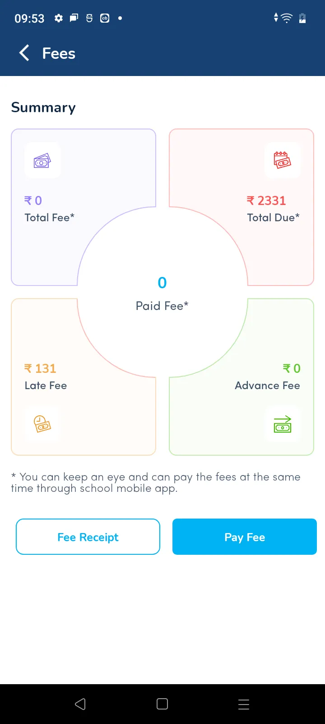Image resolution: width=325 pixels, height=724 pixels.
Task: Tap the purple Total Fee cash icon
Action: click(42, 161)
